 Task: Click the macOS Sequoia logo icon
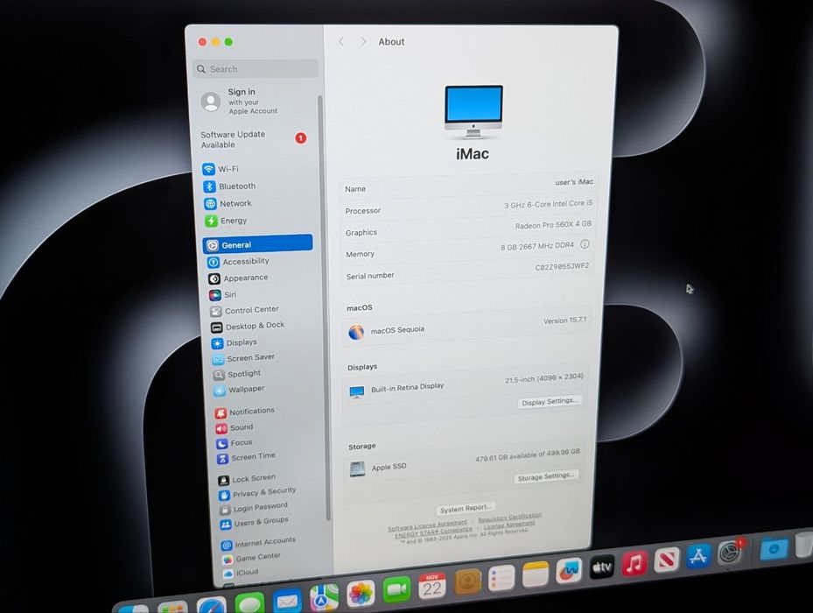pos(356,332)
